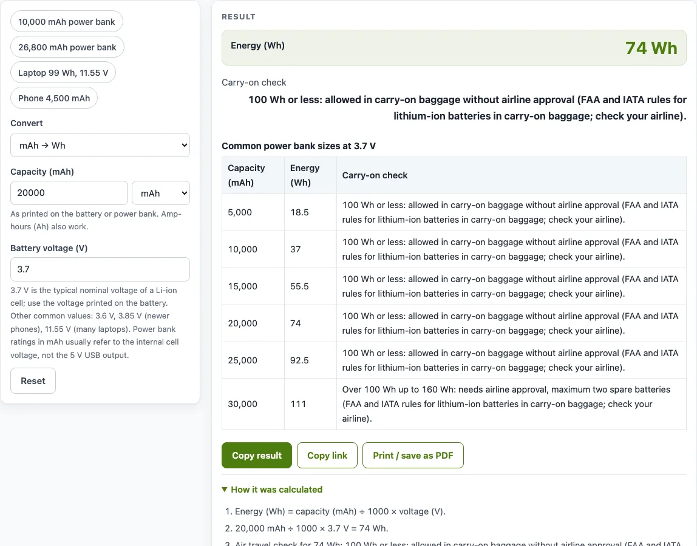Screen dimensions: 697x546
Task: Click the 30,000 capacity table cell
Action: tap(253, 404)
